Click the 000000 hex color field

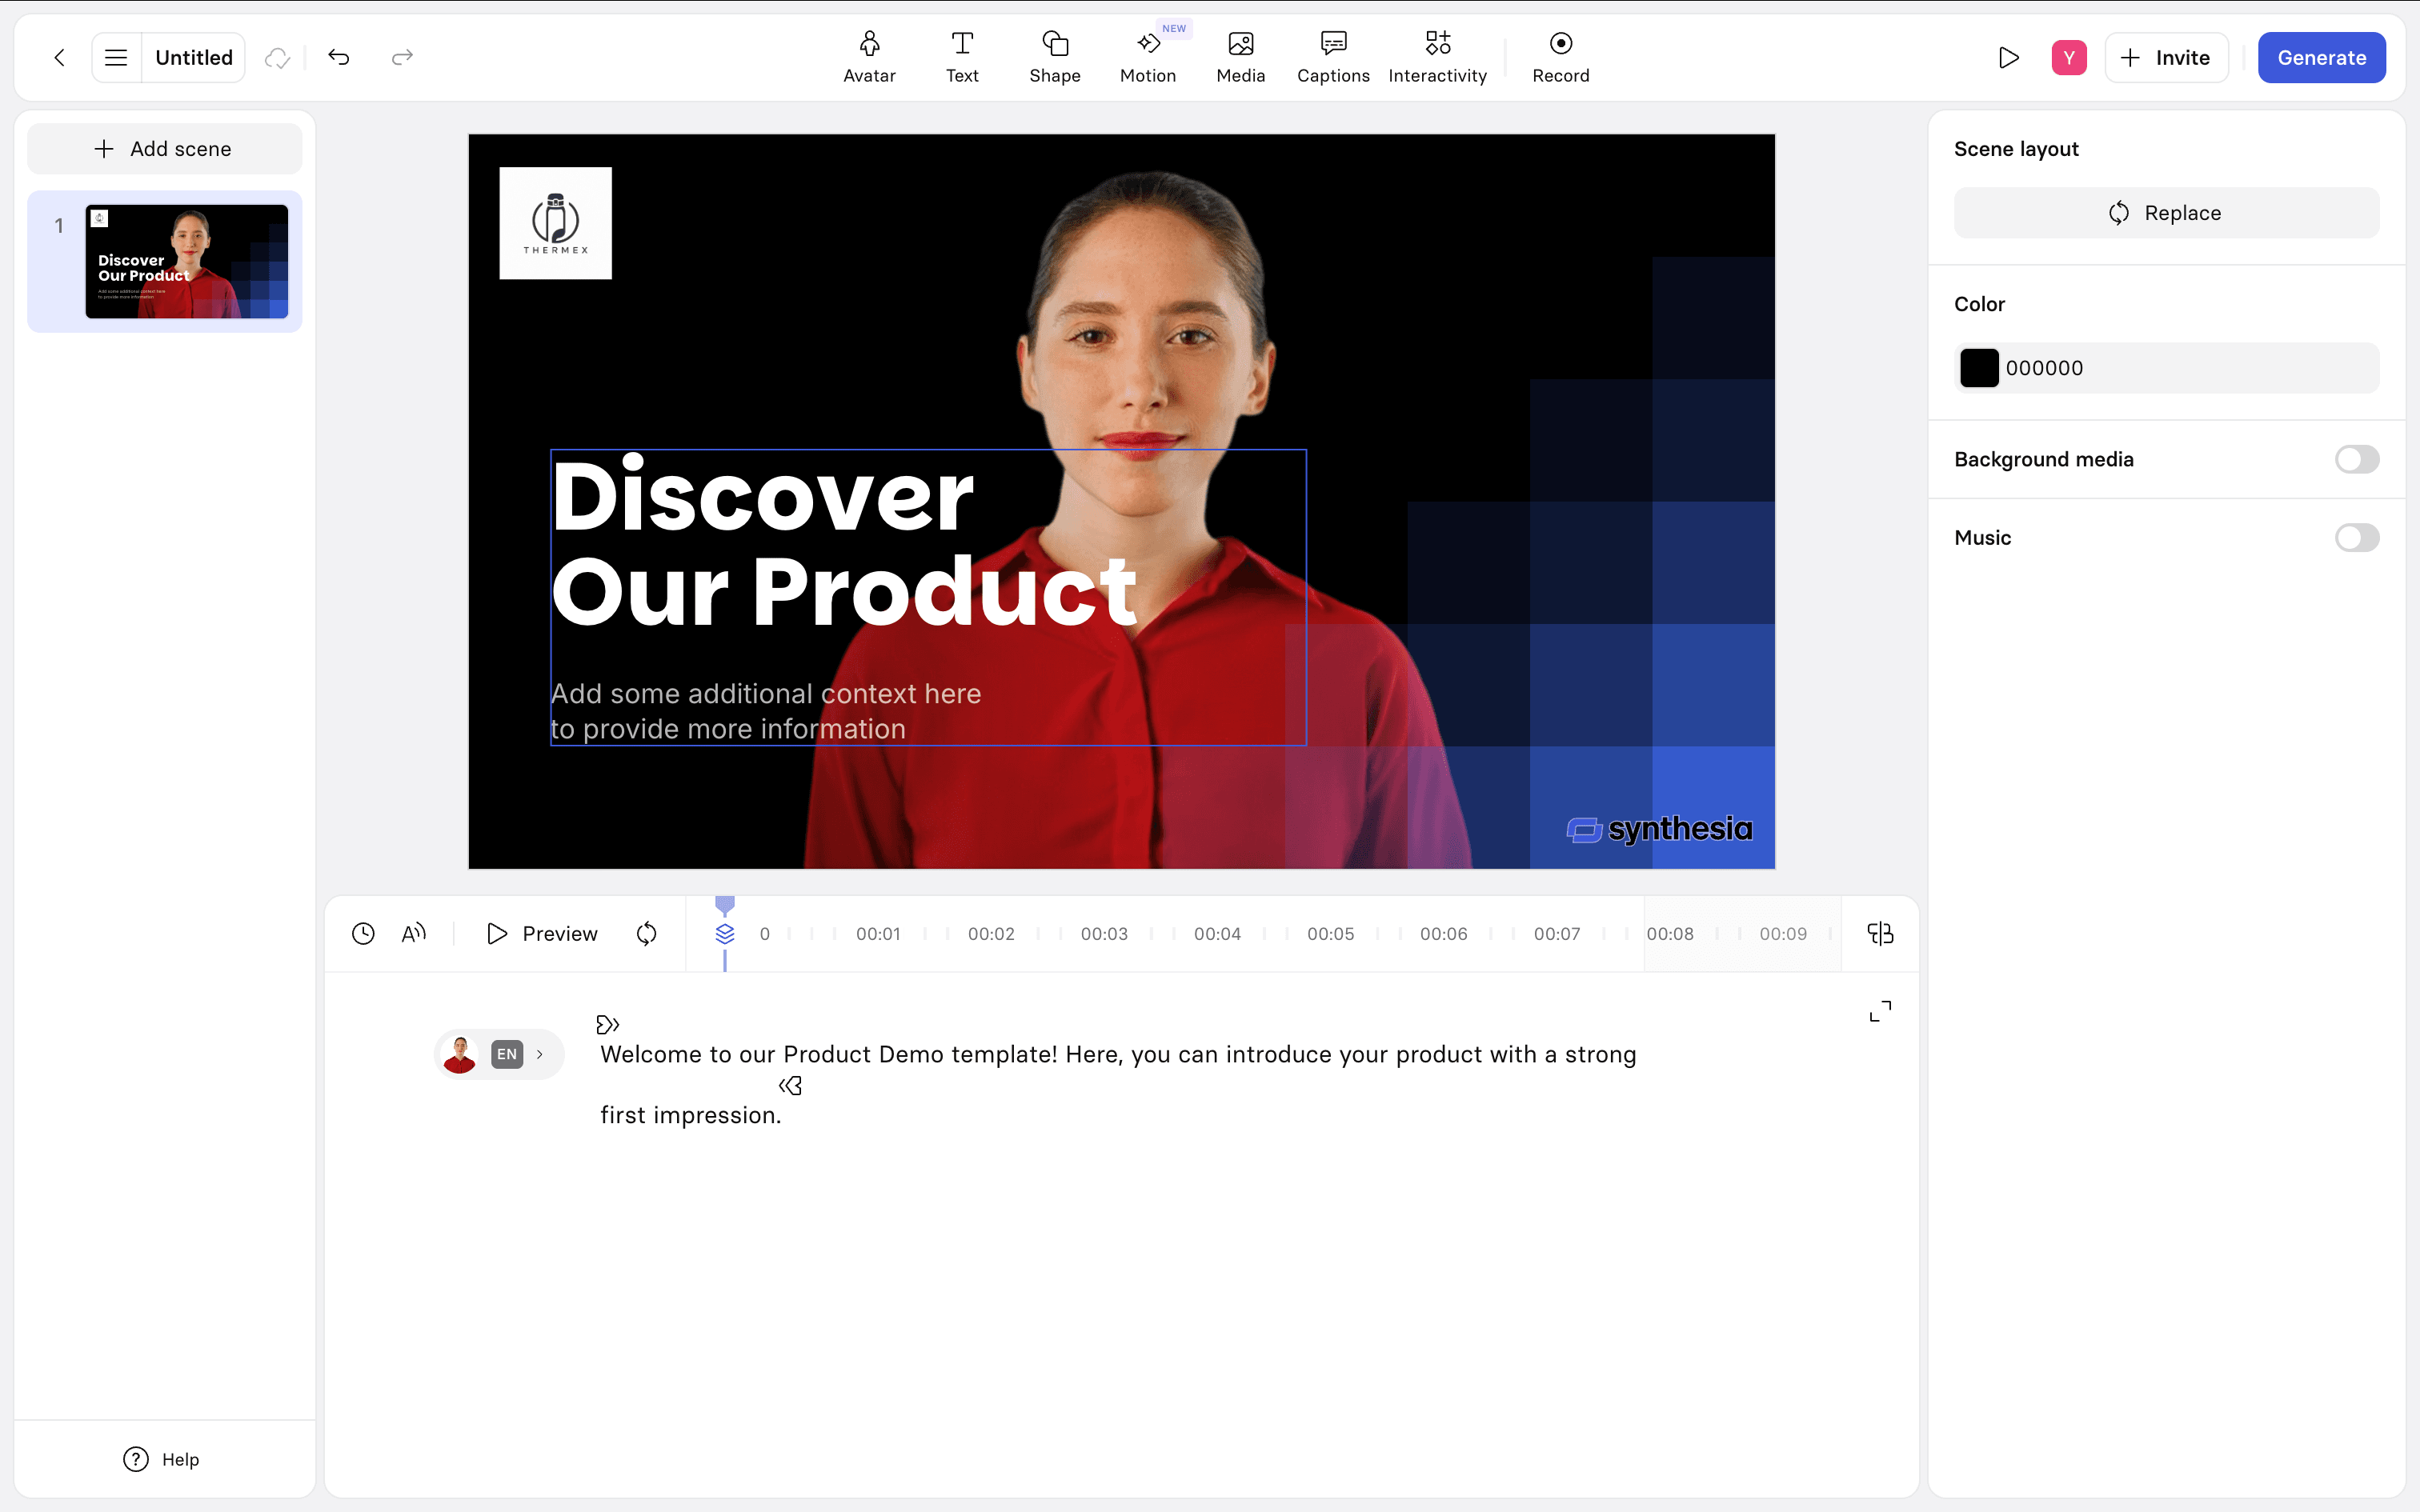[2166, 368]
